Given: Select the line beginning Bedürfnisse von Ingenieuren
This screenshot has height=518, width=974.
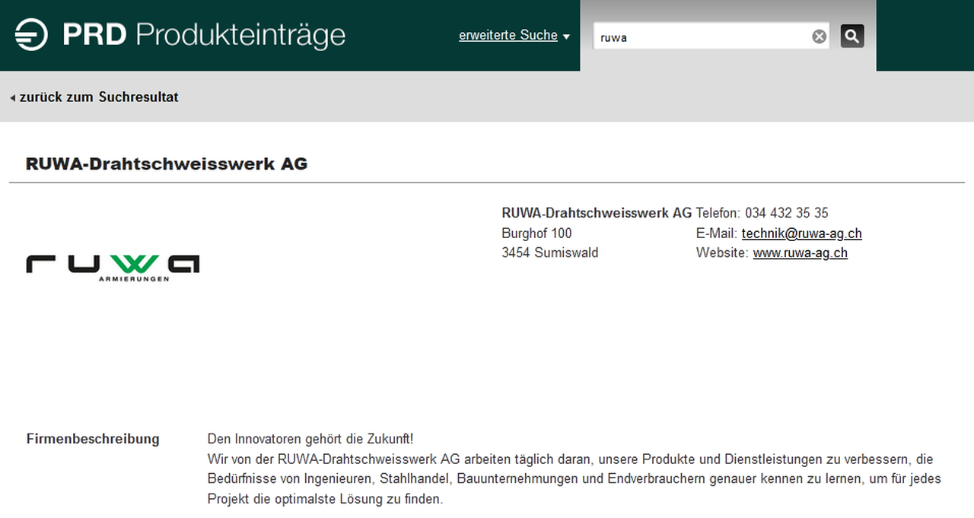Looking at the screenshot, I should pyautogui.click(x=575, y=479).
